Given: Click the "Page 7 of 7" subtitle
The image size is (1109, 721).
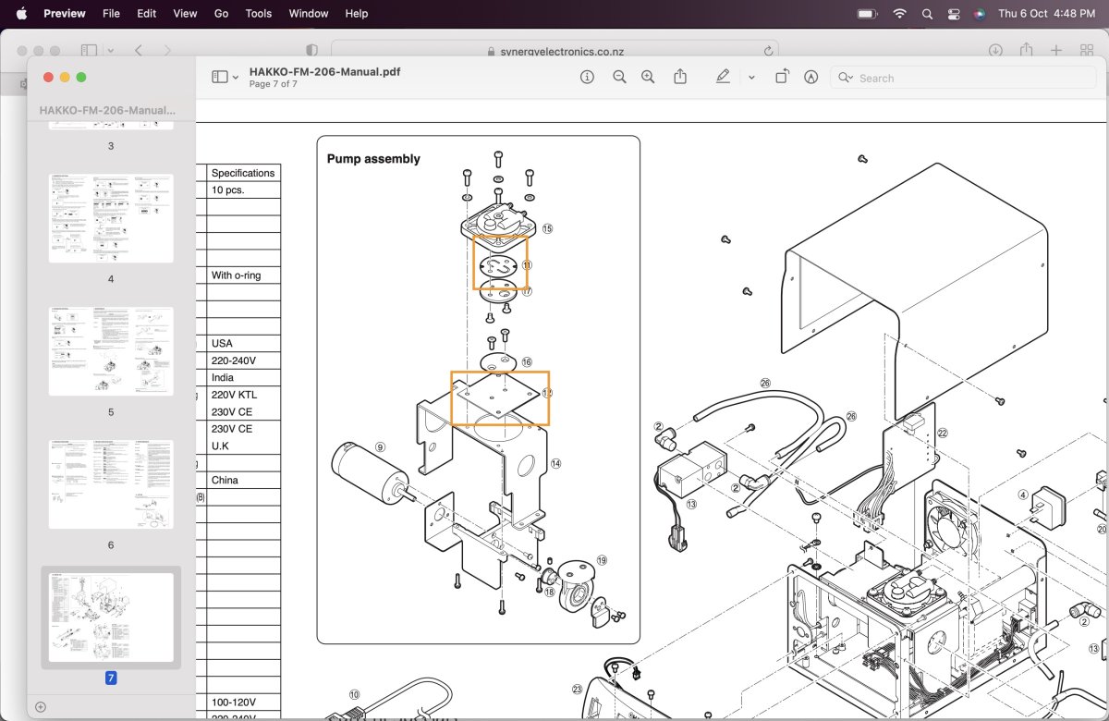Looking at the screenshot, I should (x=274, y=84).
